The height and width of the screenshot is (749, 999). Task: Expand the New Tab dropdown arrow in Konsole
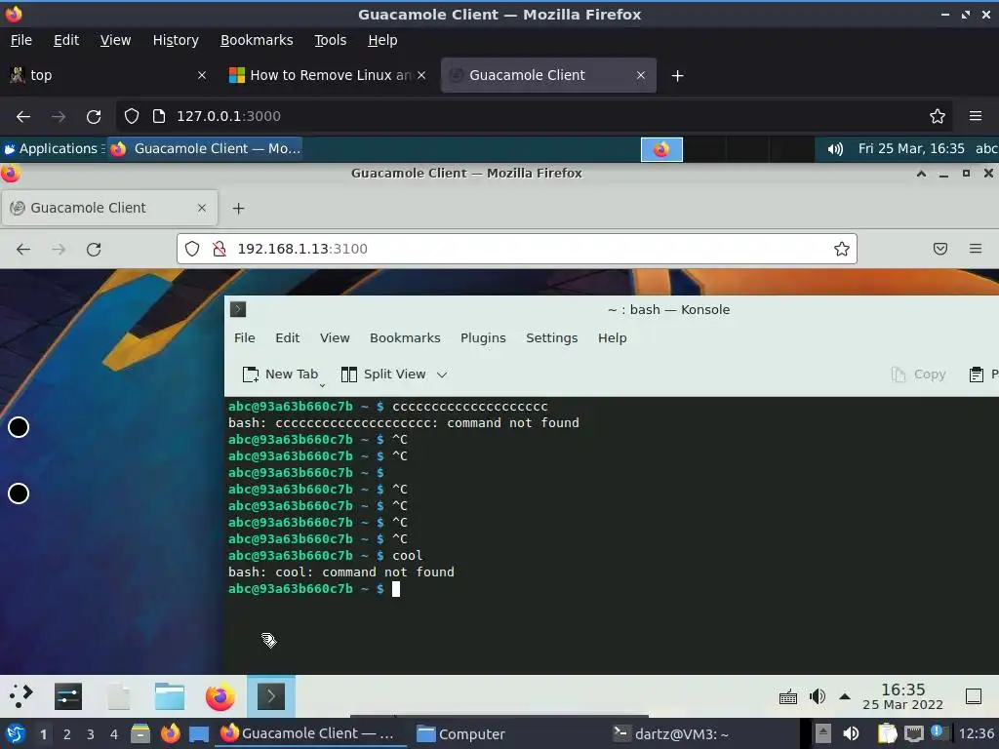[322, 384]
